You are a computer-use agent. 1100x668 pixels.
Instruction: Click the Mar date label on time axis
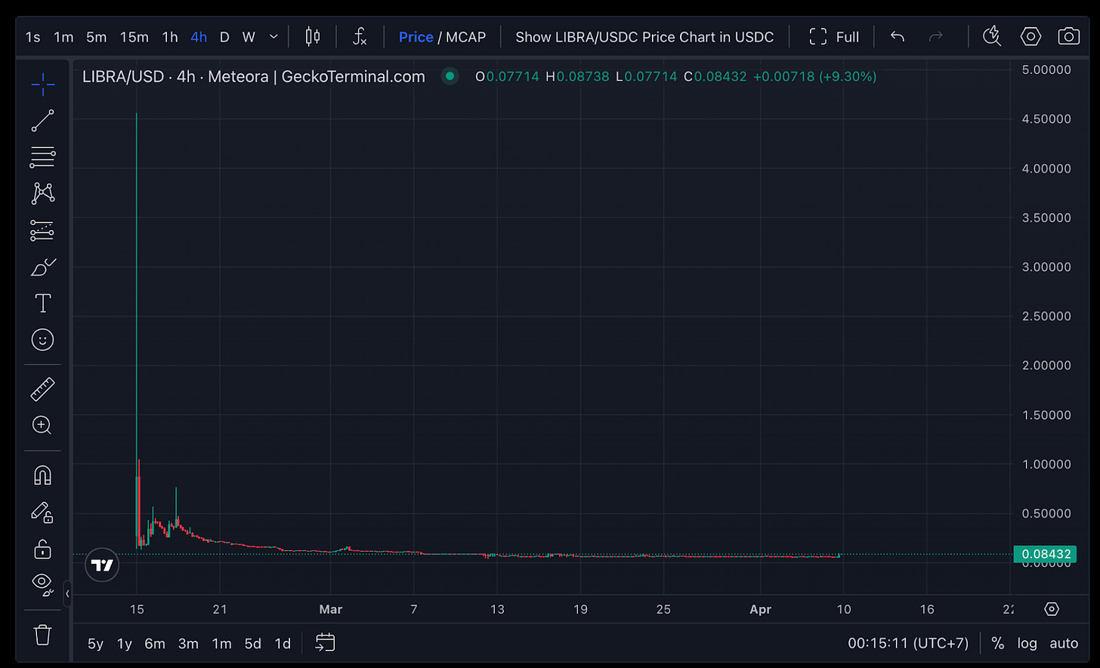click(x=331, y=610)
